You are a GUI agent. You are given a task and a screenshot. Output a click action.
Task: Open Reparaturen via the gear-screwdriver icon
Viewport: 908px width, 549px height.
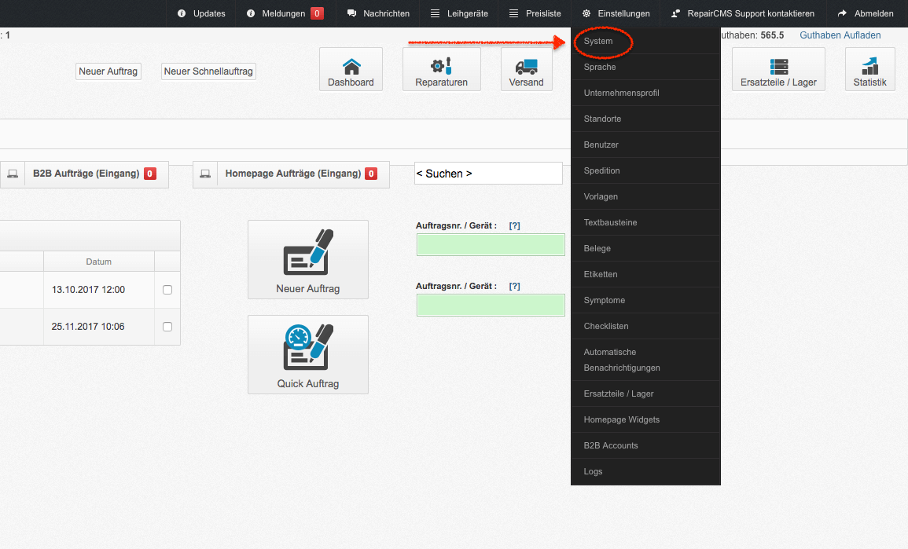coord(441,66)
